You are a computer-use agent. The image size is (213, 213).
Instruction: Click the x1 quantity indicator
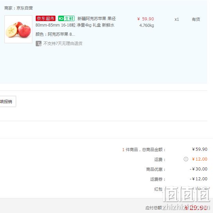coord(177,19)
